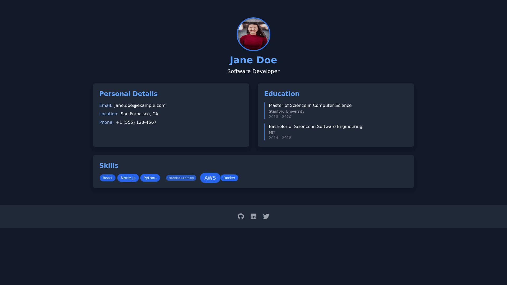Image resolution: width=507 pixels, height=285 pixels.
Task: Click the Stanford University text
Action: click(287, 111)
